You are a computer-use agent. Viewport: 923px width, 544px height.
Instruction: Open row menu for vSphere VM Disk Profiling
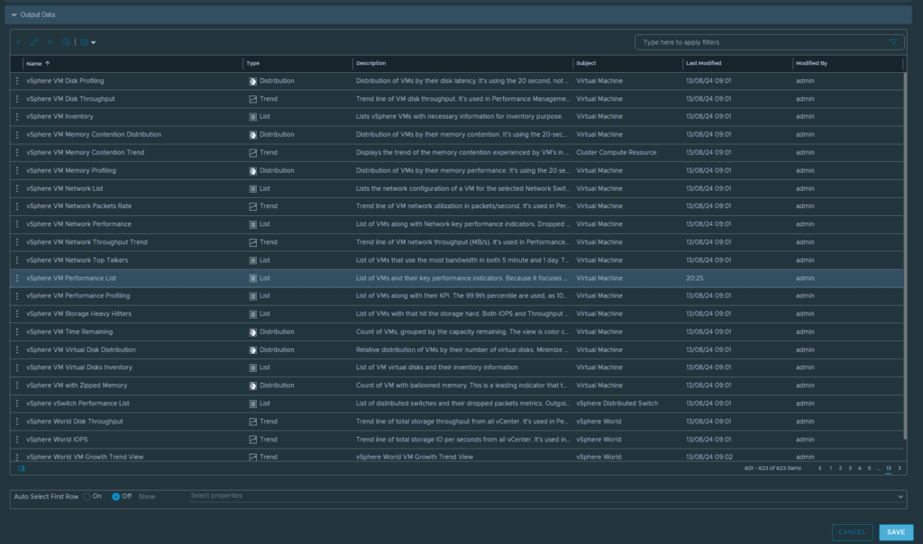pos(17,81)
